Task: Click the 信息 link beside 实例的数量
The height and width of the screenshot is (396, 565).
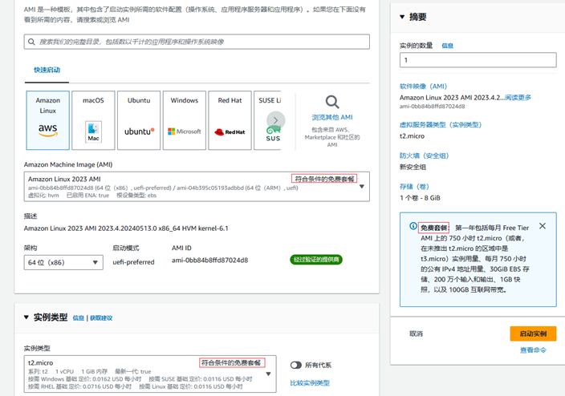Action: point(447,46)
